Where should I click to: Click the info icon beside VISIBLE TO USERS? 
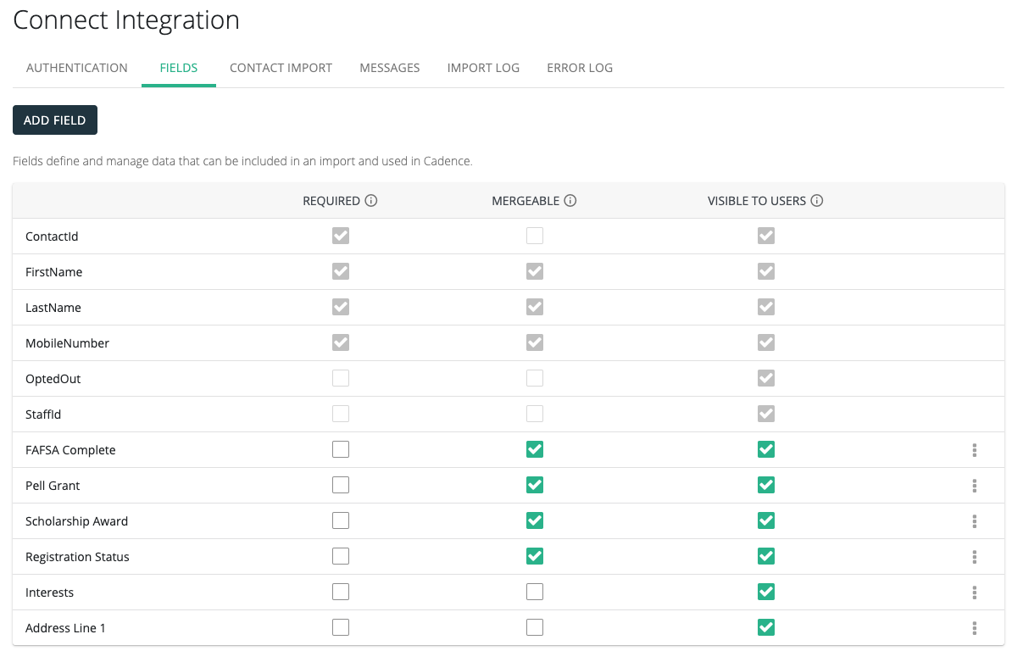[x=817, y=201]
